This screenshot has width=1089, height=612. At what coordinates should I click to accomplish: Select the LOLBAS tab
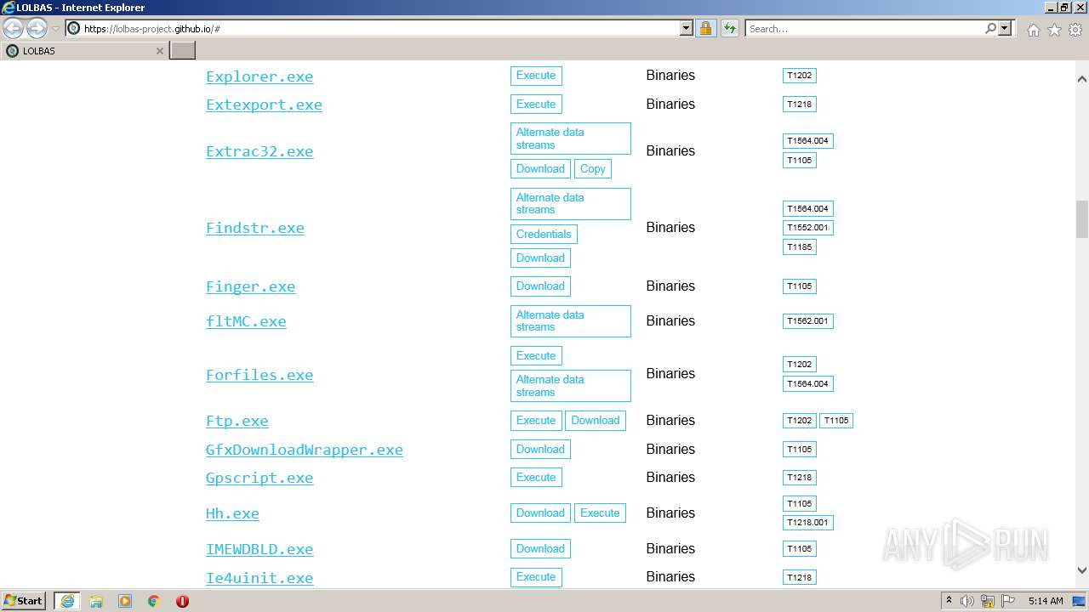84,51
